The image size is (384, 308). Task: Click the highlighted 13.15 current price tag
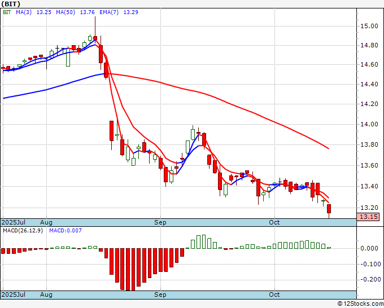[x=368, y=217]
